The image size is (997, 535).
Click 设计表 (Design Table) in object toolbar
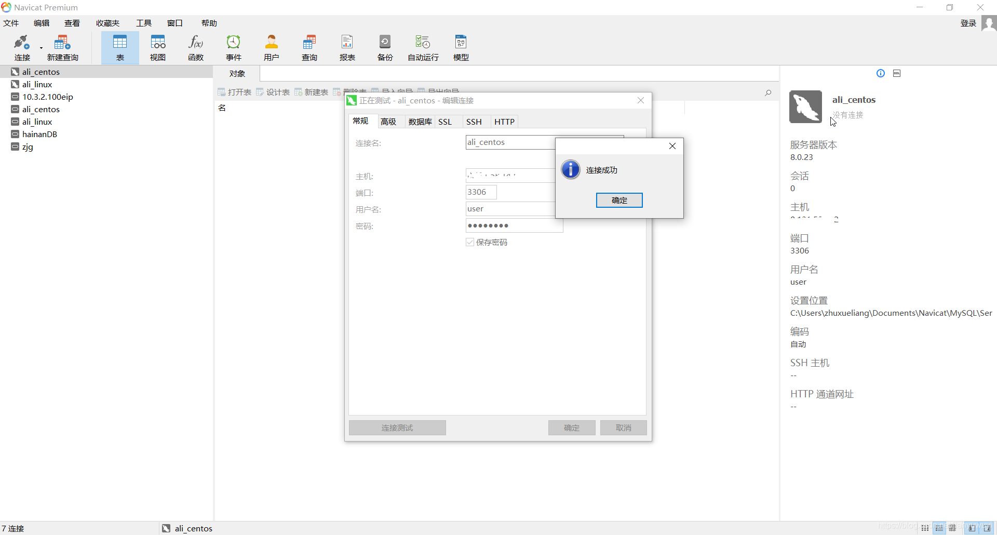click(273, 92)
